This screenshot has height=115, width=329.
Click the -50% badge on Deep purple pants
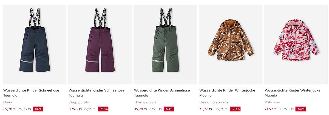pyautogui.click(x=103, y=109)
